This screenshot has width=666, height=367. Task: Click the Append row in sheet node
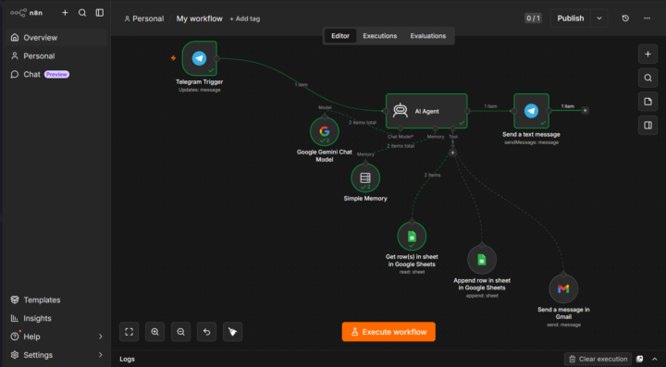coord(482,260)
